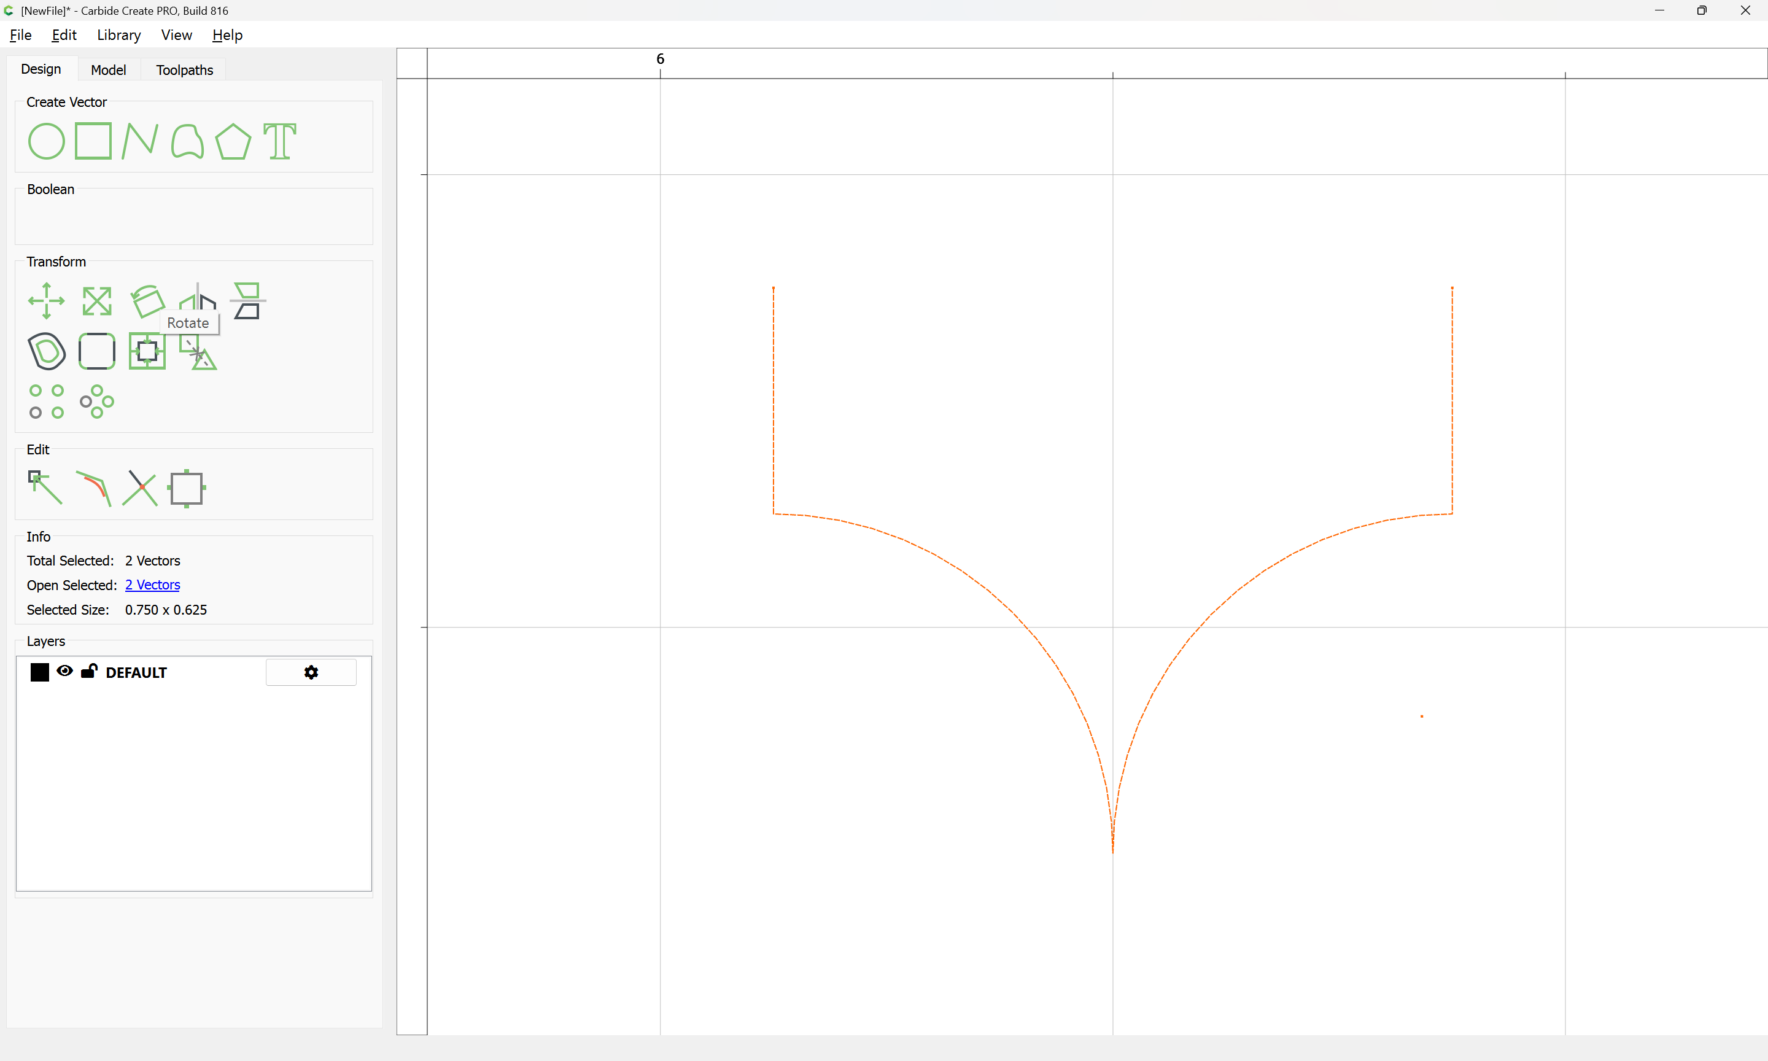Open the Linear array tool
This screenshot has height=1061, width=1768.
click(x=47, y=401)
